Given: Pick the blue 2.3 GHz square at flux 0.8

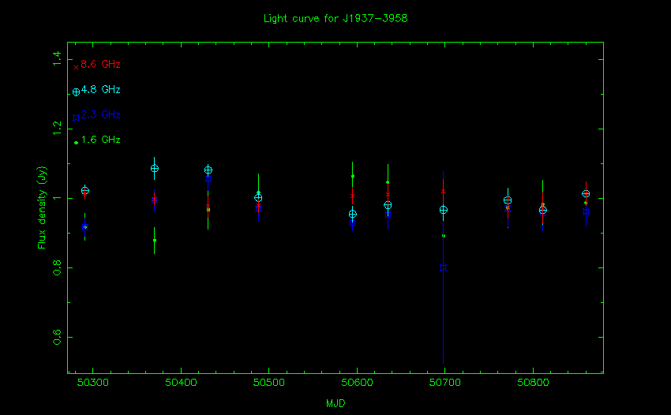Looking at the screenshot, I should tap(444, 267).
